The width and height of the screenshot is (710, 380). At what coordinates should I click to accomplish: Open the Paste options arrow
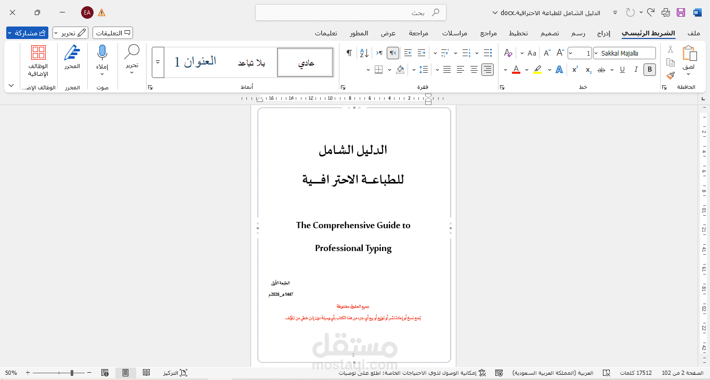689,74
